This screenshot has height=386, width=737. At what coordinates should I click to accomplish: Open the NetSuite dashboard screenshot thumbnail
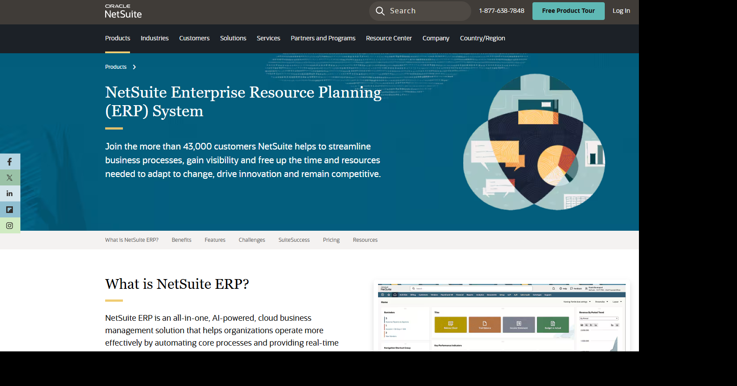pyautogui.click(x=501, y=317)
